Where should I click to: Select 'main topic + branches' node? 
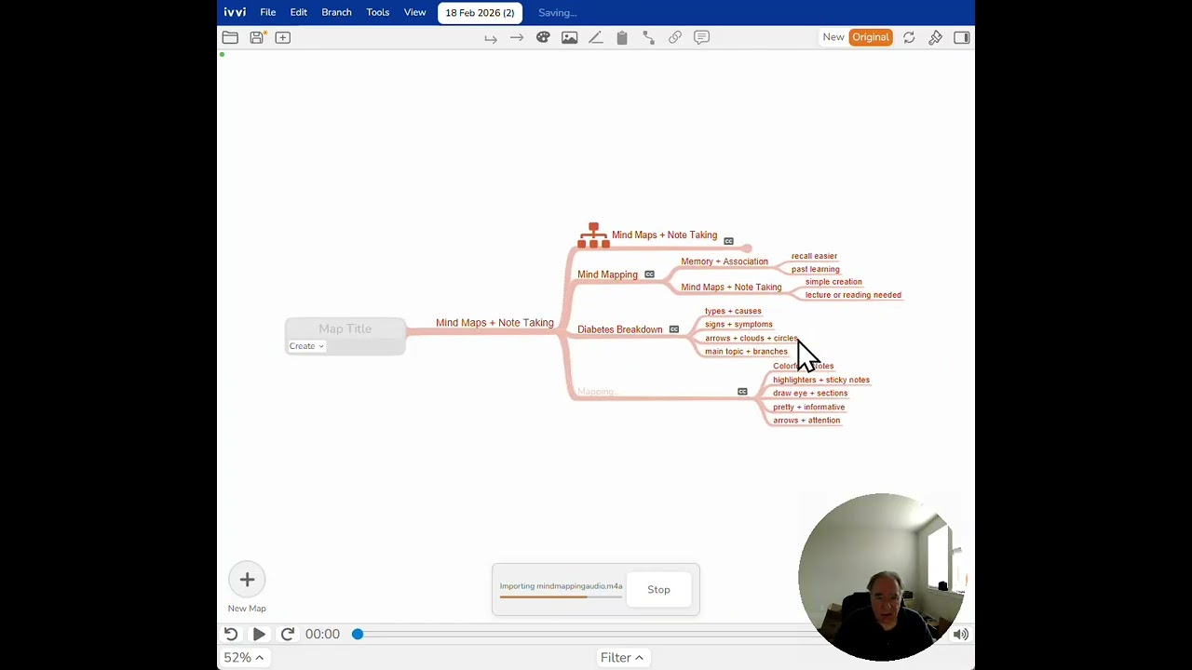(x=746, y=352)
